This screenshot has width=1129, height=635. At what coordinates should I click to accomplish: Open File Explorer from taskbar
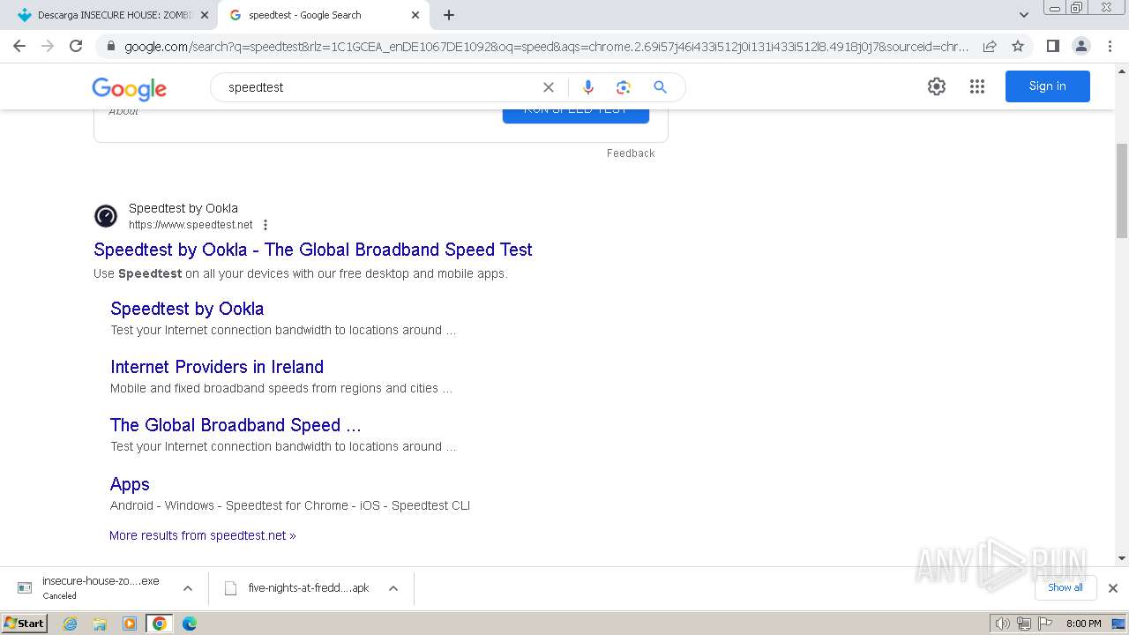pos(100,624)
